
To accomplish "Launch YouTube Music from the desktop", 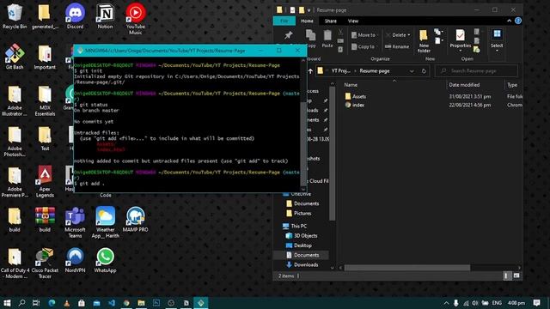I will click(x=136, y=19).
